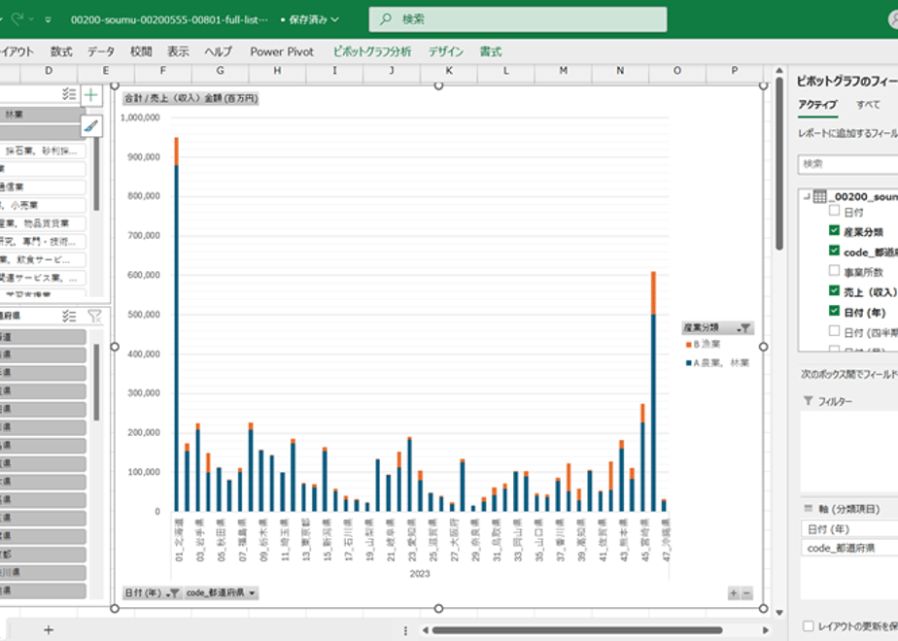Viewport: 898px width, 641px height.
Task: Add a new sheet with plus button
Action: pyautogui.click(x=49, y=630)
